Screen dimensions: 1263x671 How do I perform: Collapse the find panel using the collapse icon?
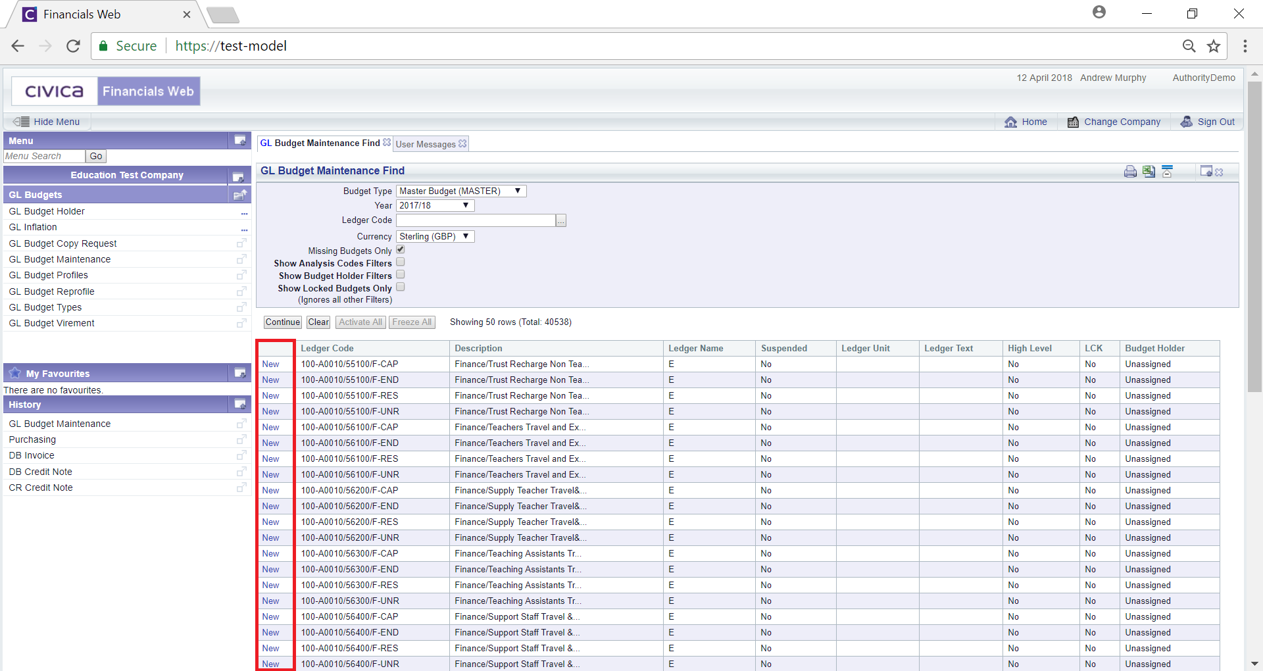1167,172
